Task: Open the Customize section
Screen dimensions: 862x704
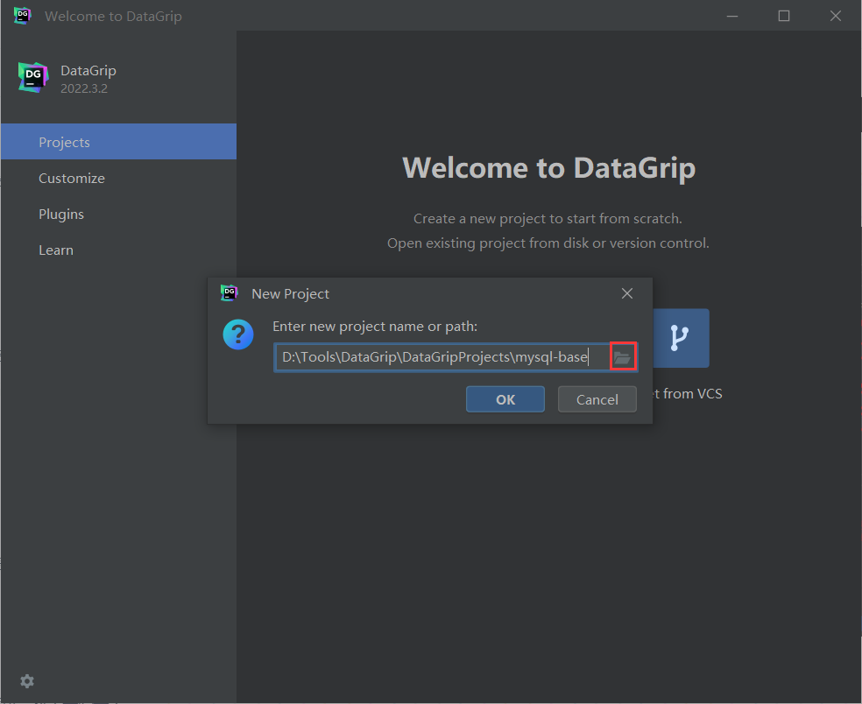Action: click(x=72, y=178)
